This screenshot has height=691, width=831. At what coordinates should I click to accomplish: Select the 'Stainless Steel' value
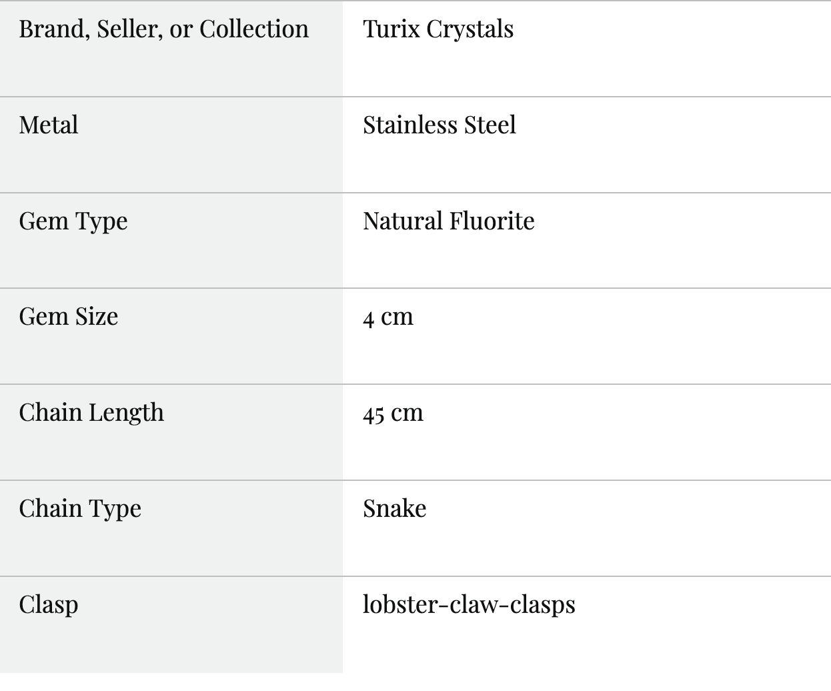(440, 125)
